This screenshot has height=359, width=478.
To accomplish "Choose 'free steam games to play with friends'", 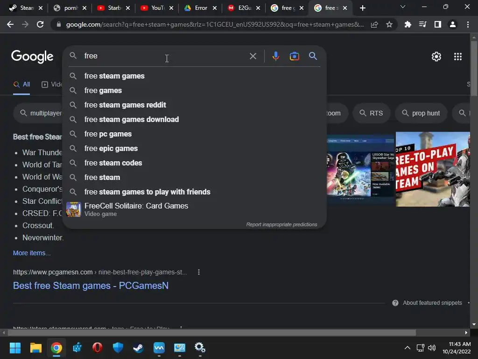I will pyautogui.click(x=195, y=192).
